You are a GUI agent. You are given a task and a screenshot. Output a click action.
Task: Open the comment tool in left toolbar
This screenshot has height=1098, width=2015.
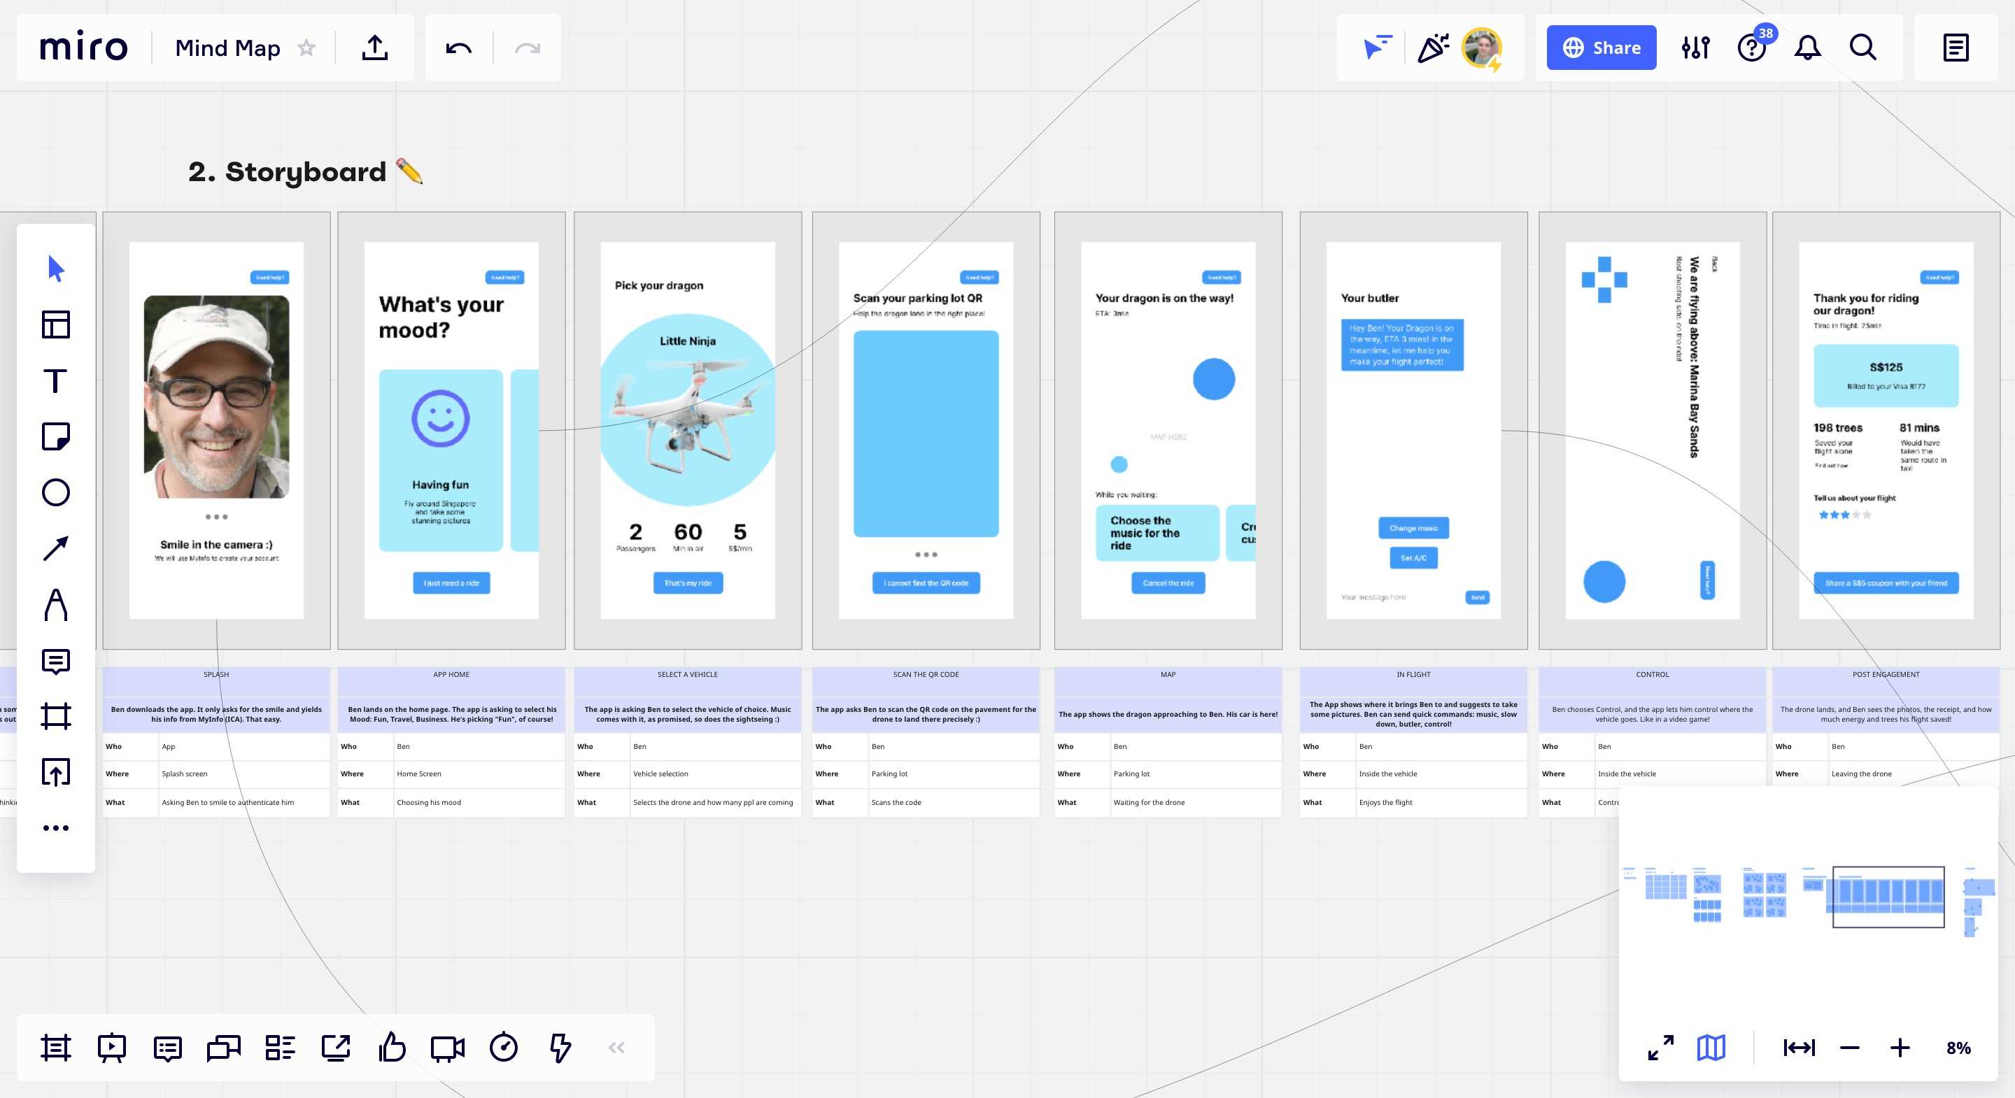pos(55,662)
